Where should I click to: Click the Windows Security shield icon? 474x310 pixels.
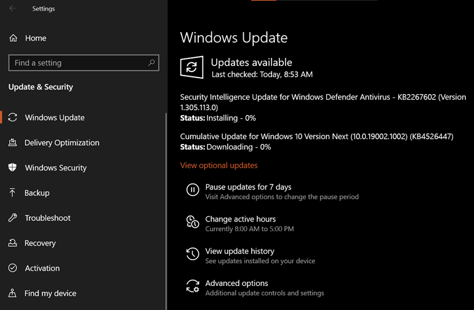[12, 167]
